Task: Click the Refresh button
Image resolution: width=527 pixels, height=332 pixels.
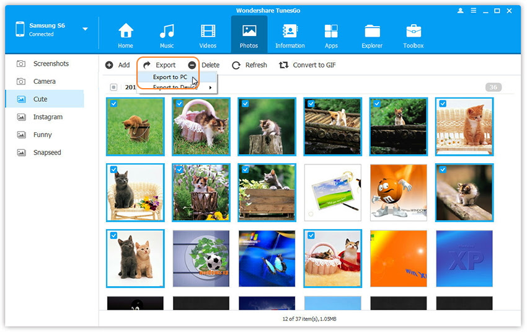Action: [249, 65]
